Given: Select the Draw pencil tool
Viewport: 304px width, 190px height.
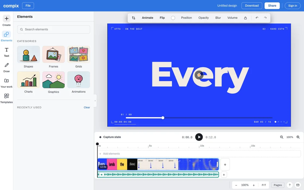Looking at the screenshot, I should (x=7, y=68).
